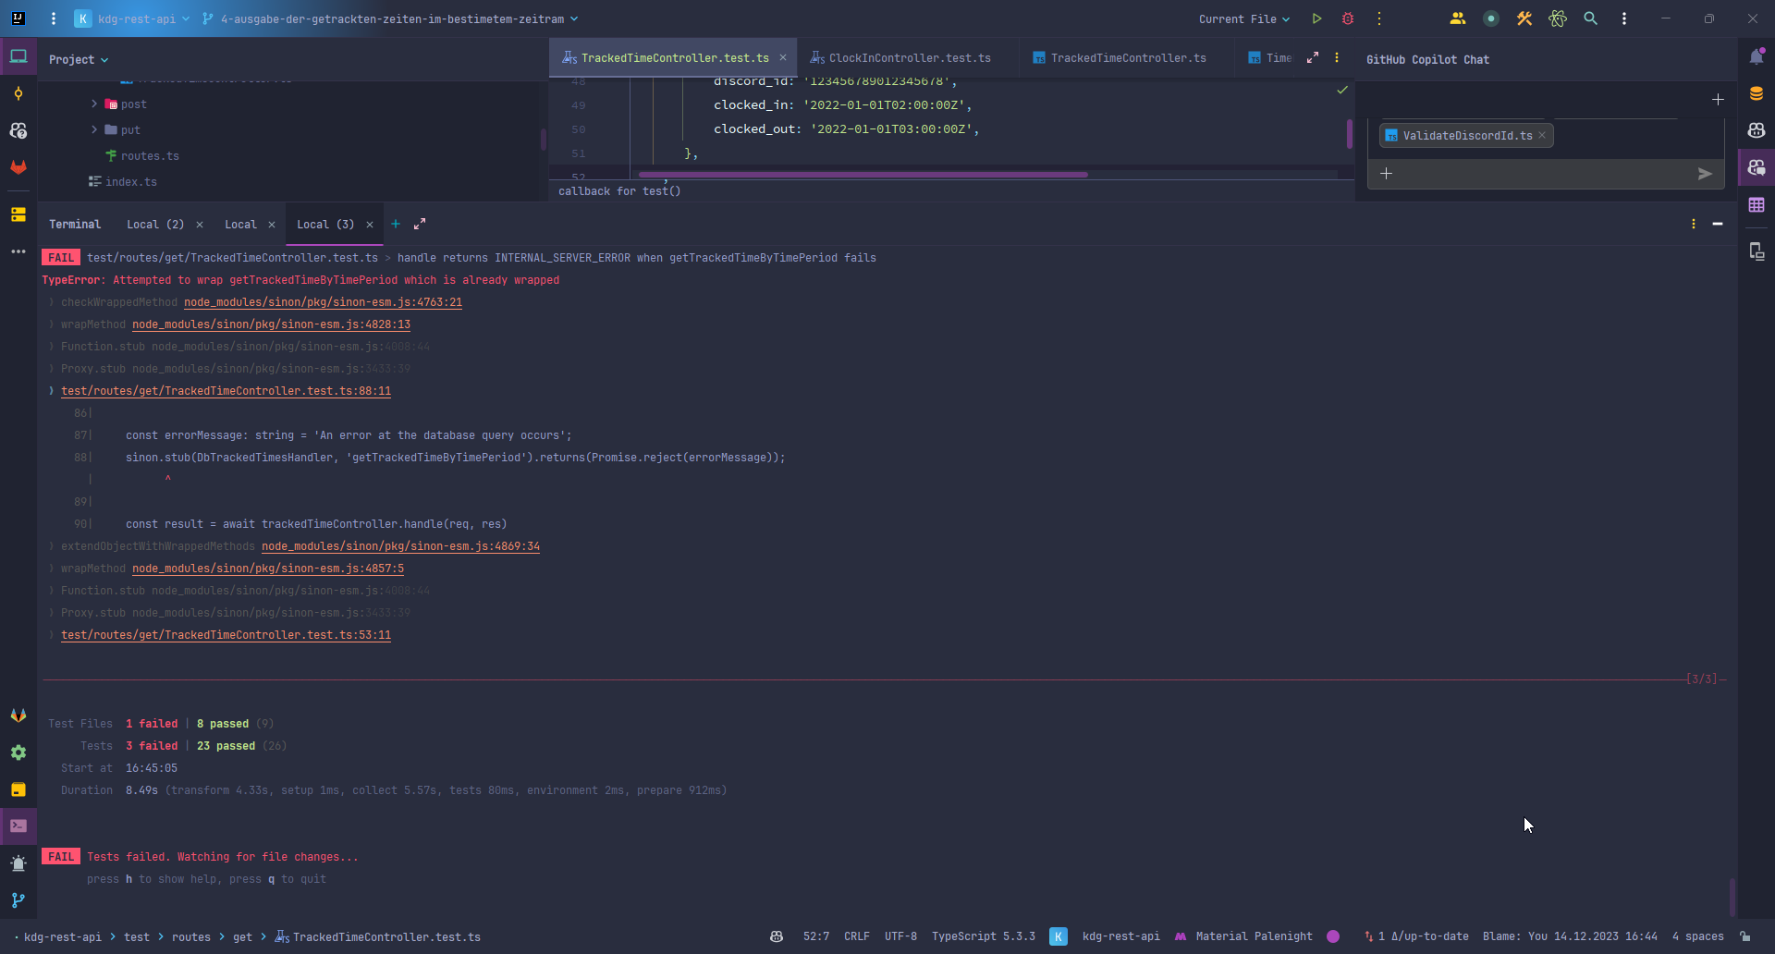Toggle the Terminal tool window button
1775x954 pixels.
[18, 826]
